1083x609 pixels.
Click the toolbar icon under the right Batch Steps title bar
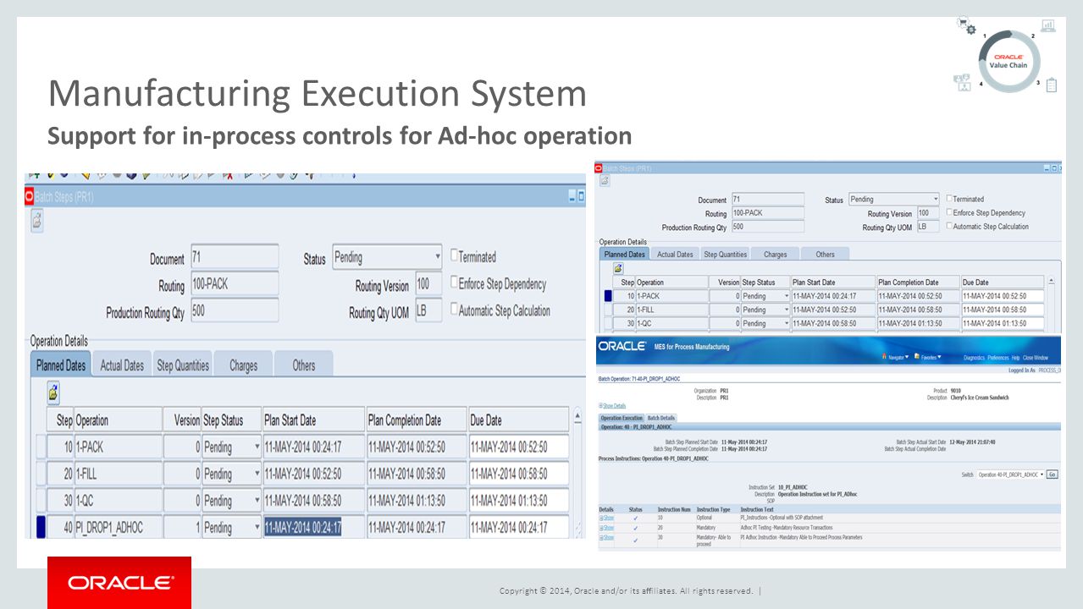[x=605, y=180]
